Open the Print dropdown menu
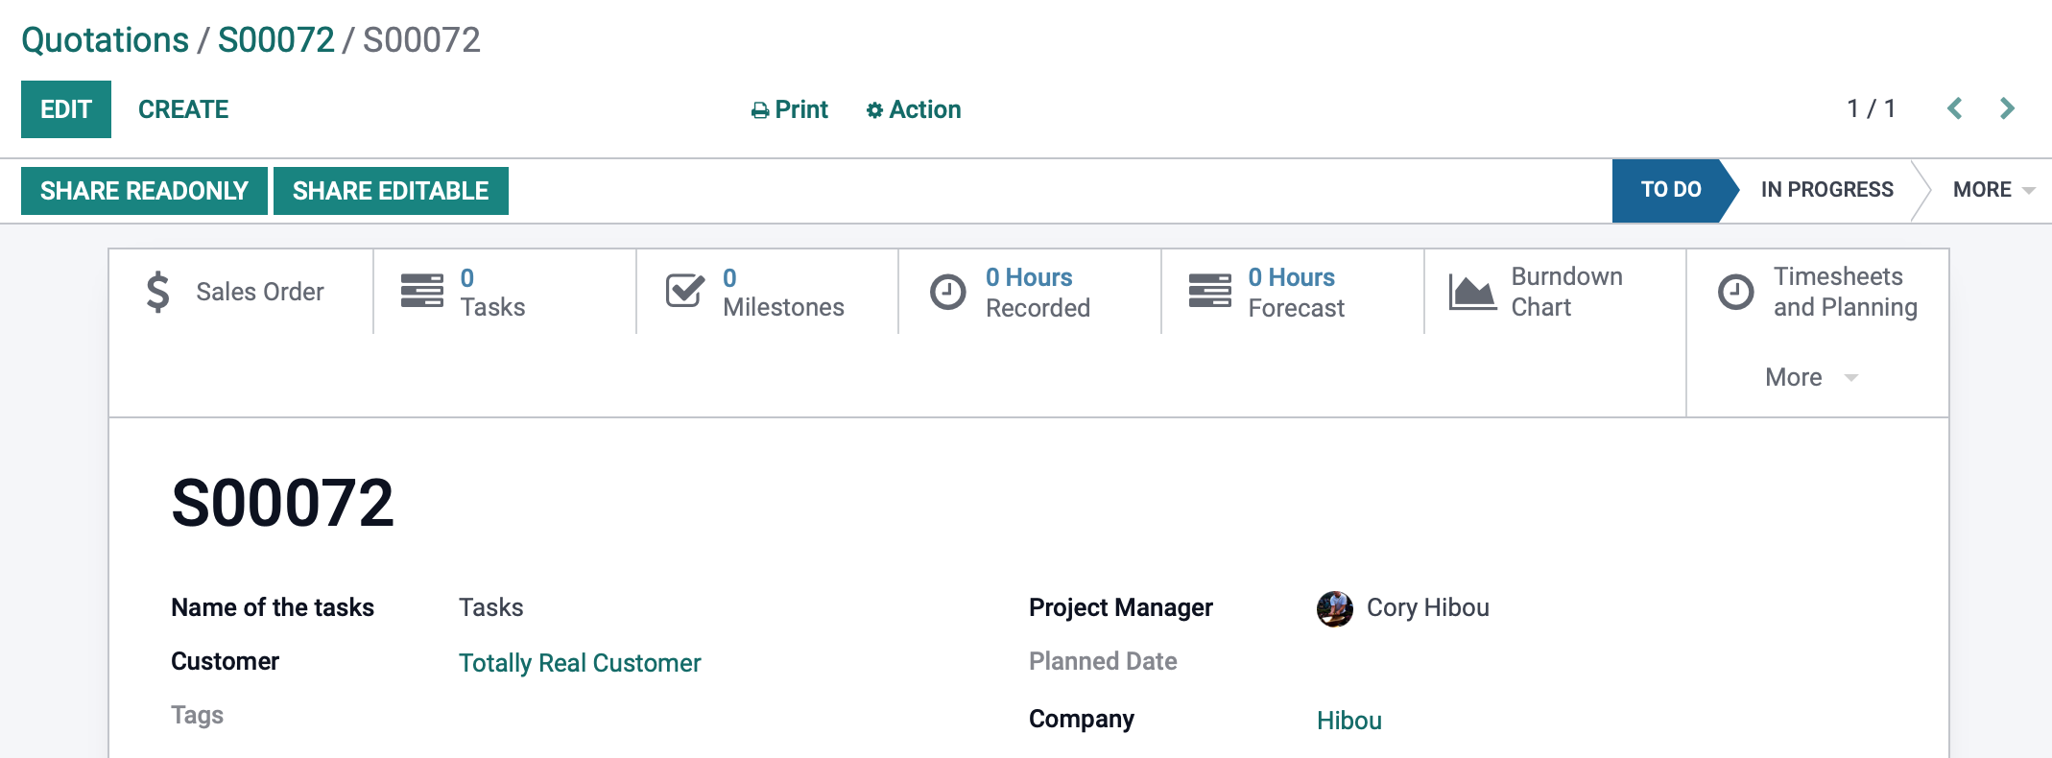This screenshot has width=2052, height=758. pyautogui.click(x=790, y=109)
